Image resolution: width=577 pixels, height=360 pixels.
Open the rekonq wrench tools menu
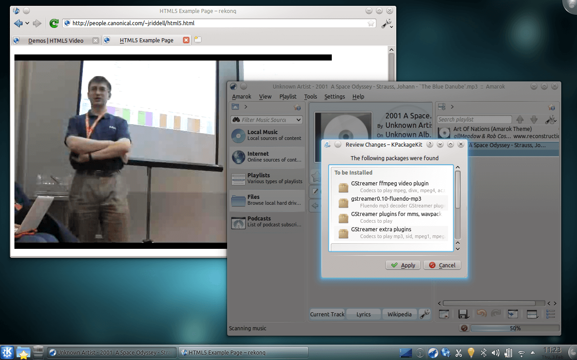[x=386, y=23]
